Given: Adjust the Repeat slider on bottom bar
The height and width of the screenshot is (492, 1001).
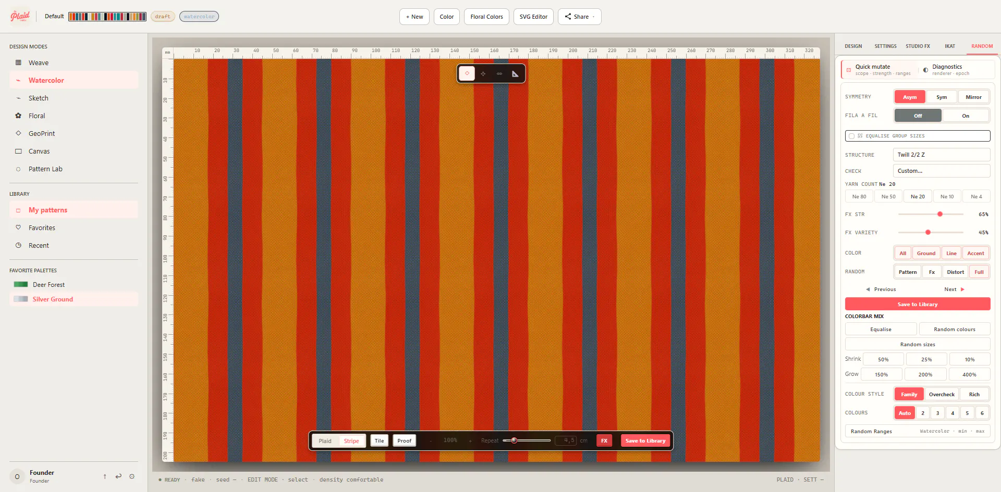Looking at the screenshot, I should click(527, 440).
